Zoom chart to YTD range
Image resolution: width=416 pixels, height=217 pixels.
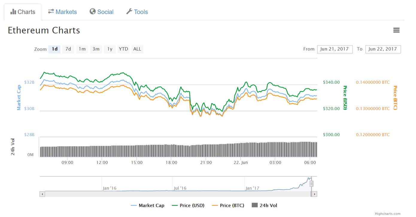(x=123, y=49)
